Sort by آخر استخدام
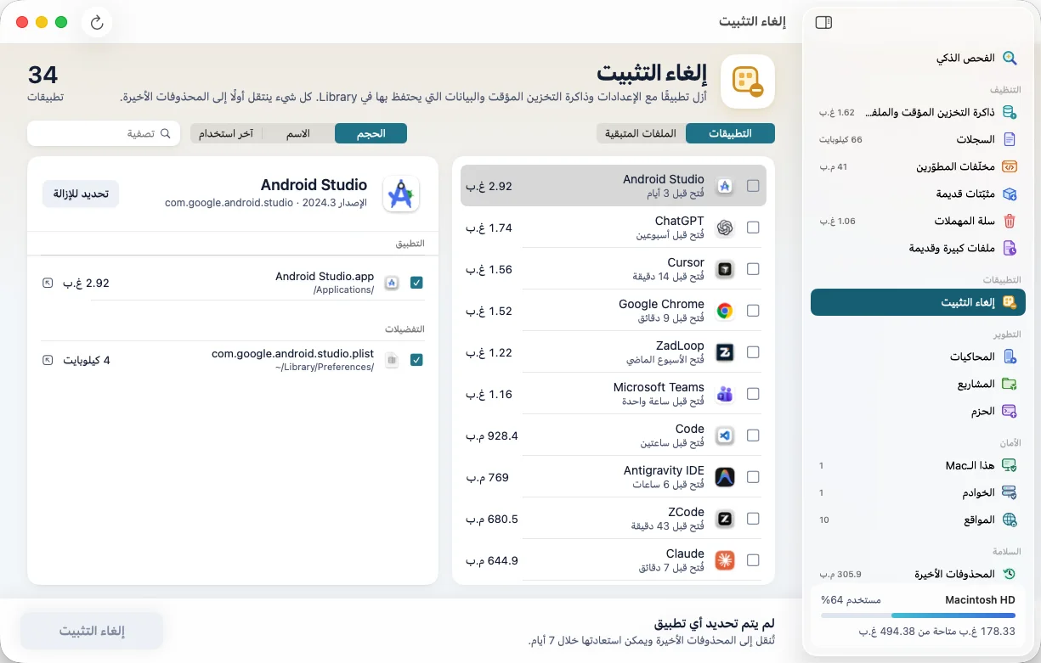Screen dimensions: 1041x663 click(226, 133)
